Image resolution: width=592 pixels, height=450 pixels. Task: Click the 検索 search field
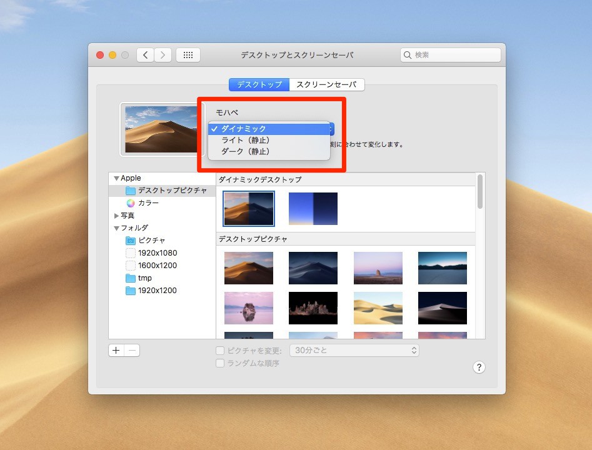click(x=451, y=55)
